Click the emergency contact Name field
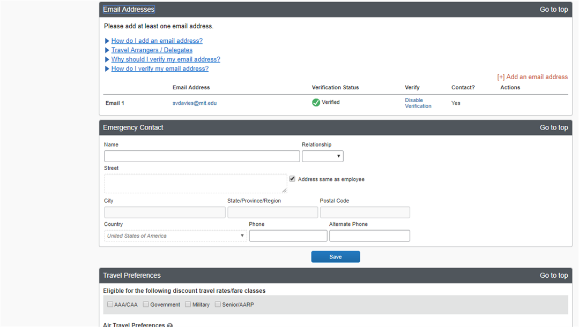The width and height of the screenshot is (579, 327). 202,156
